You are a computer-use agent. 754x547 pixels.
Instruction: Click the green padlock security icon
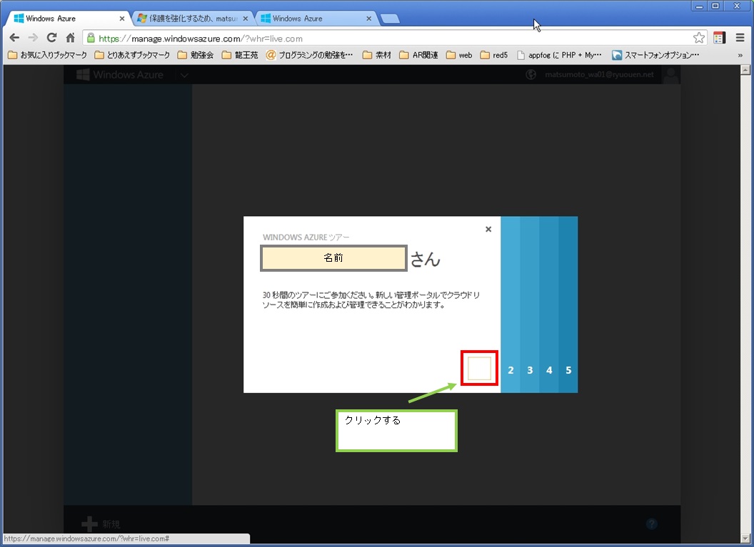coord(91,39)
